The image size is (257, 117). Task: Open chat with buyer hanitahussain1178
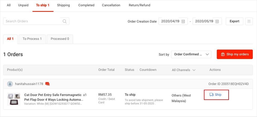click(47, 84)
